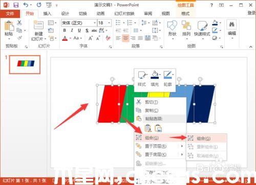Click the Editing (编辑) binoculars button
The width and height of the screenshot is (256, 185).
(231, 29)
